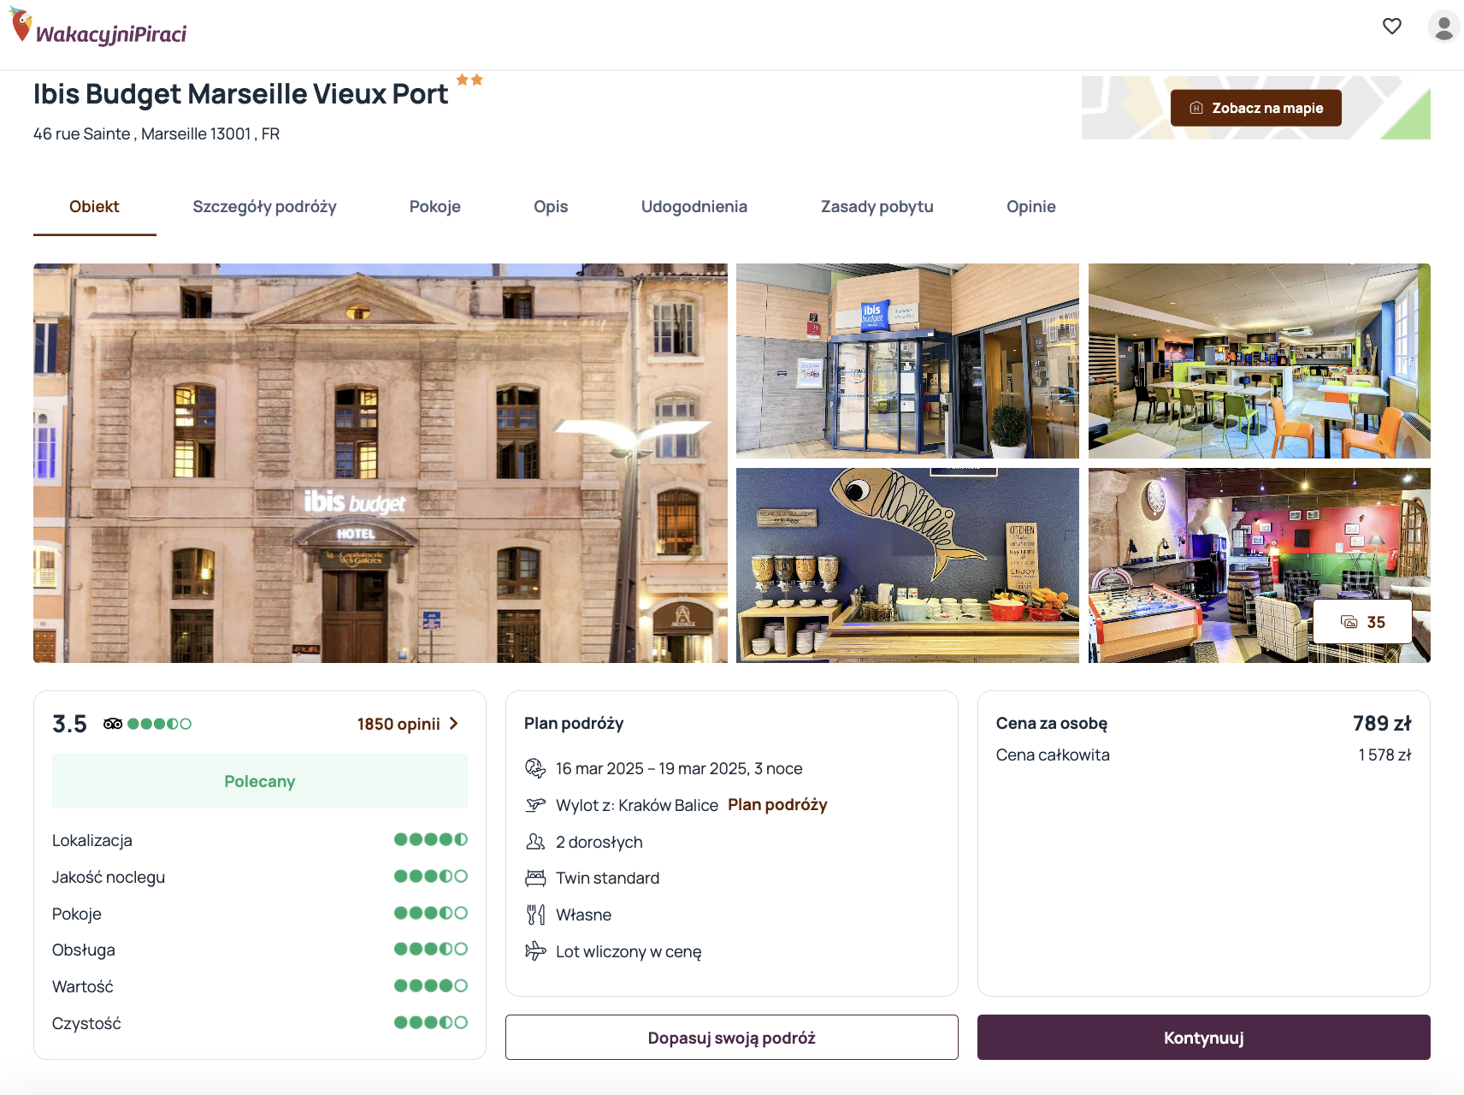Click Dopasuj swoją podróż button
This screenshot has height=1095, width=1464.
(731, 1037)
